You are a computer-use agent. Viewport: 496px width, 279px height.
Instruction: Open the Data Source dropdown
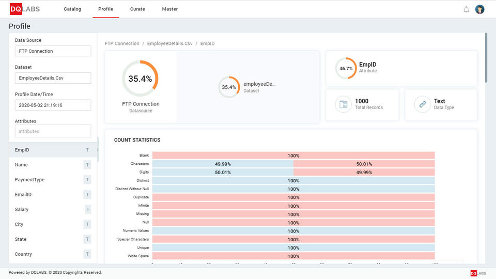(53, 51)
